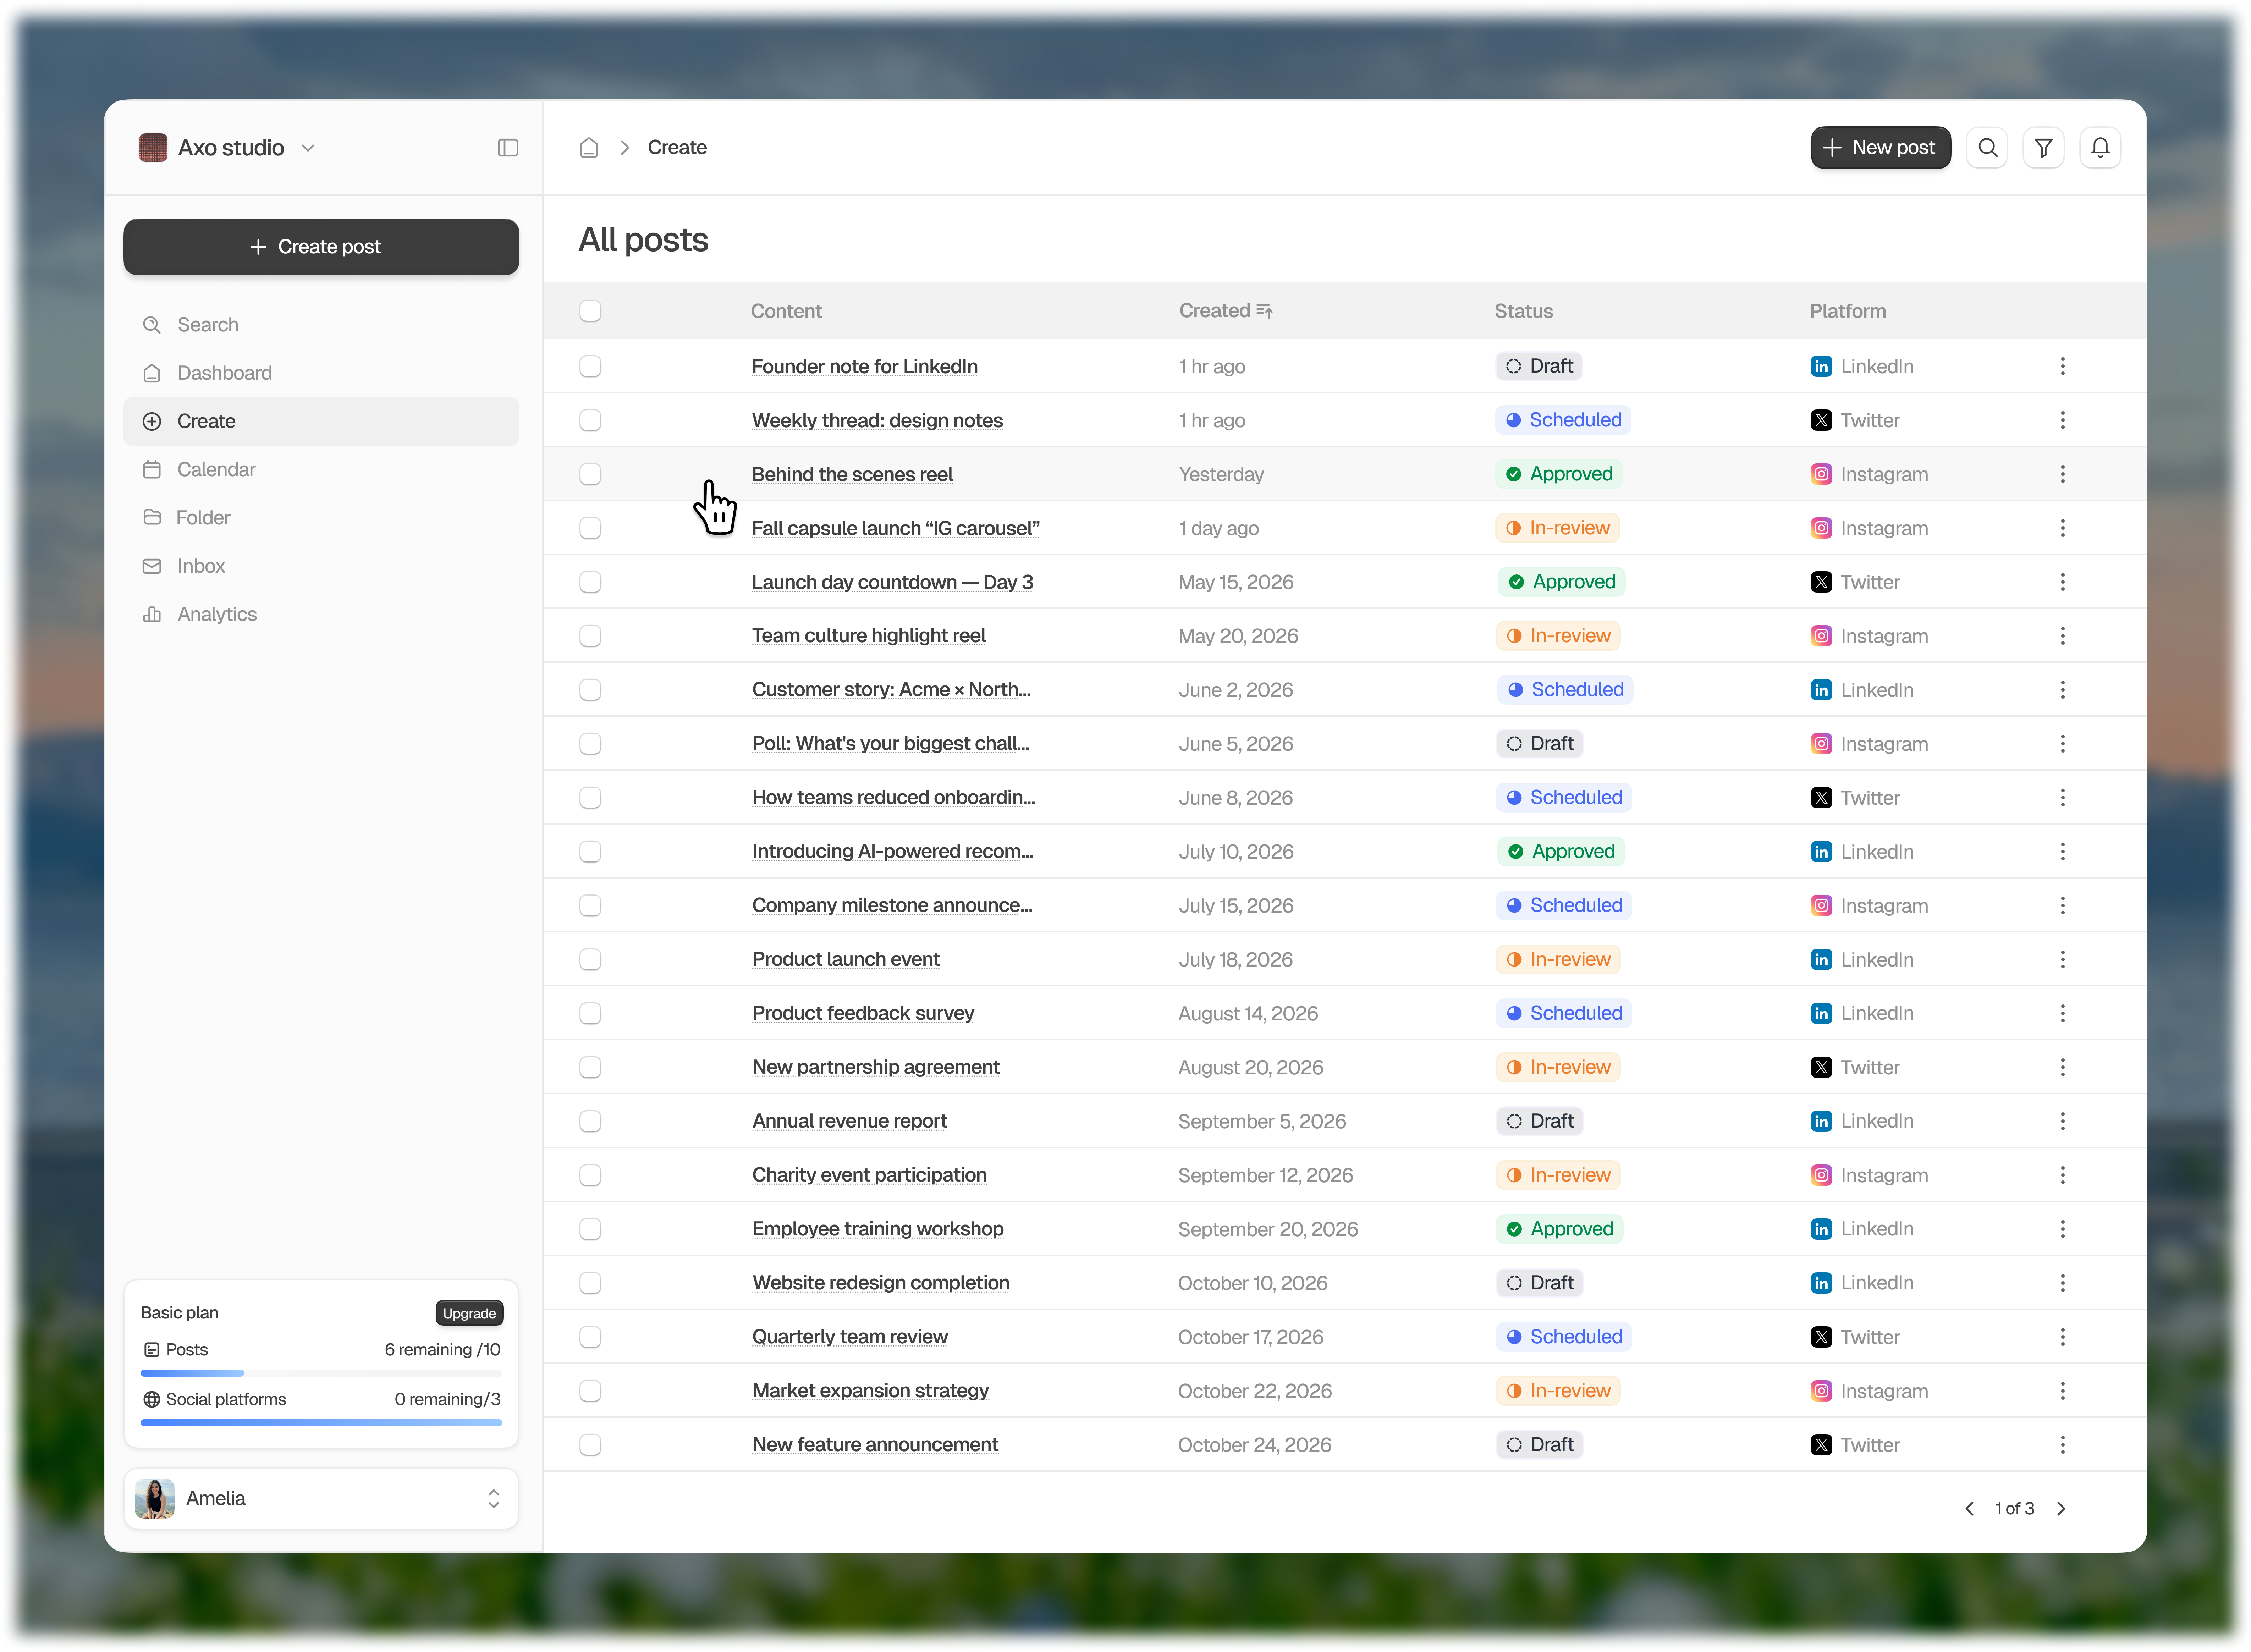This screenshot has width=2251, height=1652.
Task: Check the Annual revenue report row
Action: coord(590,1121)
